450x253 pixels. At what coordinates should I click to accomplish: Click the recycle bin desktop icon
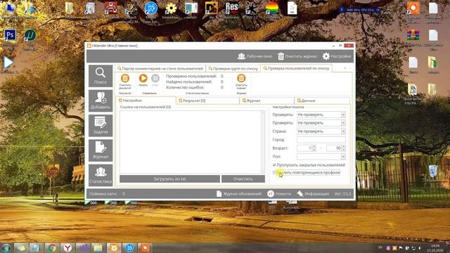[x=433, y=171]
